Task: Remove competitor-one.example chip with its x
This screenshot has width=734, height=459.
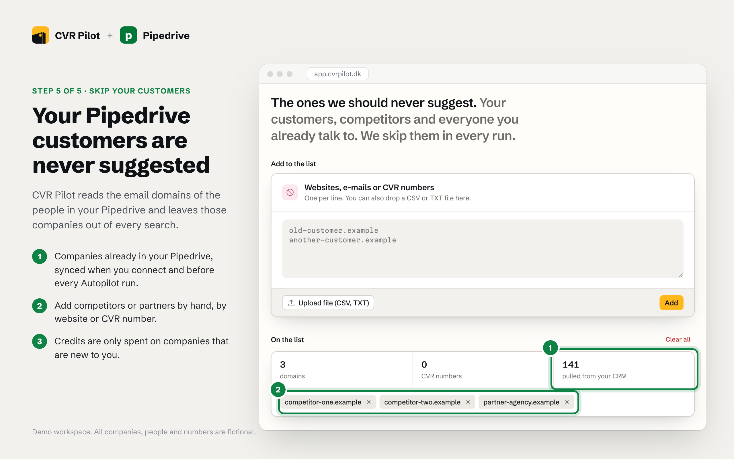Action: (x=369, y=402)
